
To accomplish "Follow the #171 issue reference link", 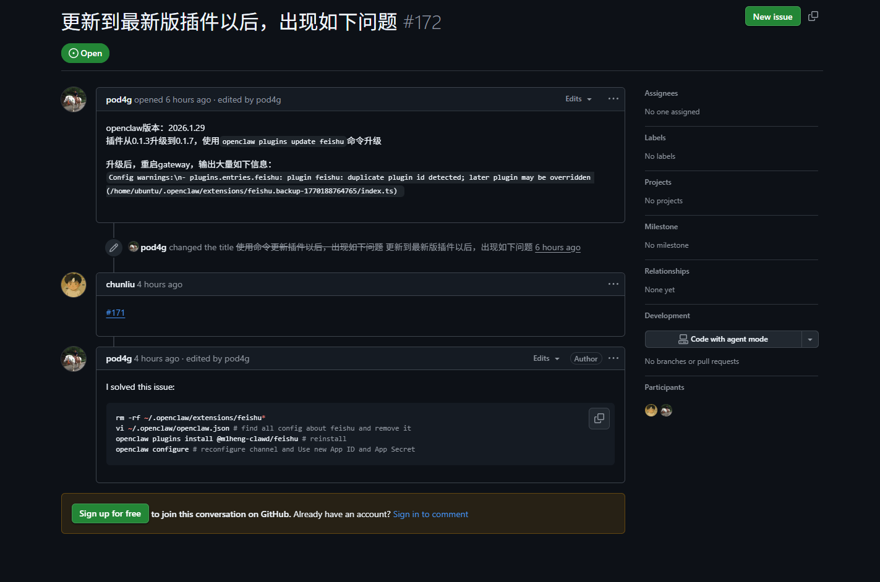I will 116,313.
